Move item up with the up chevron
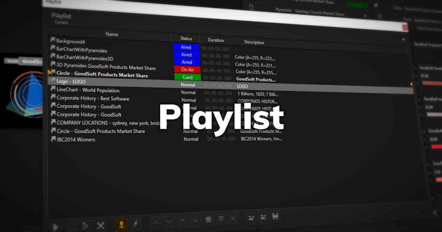This screenshot has width=442, height=232. tap(156, 222)
